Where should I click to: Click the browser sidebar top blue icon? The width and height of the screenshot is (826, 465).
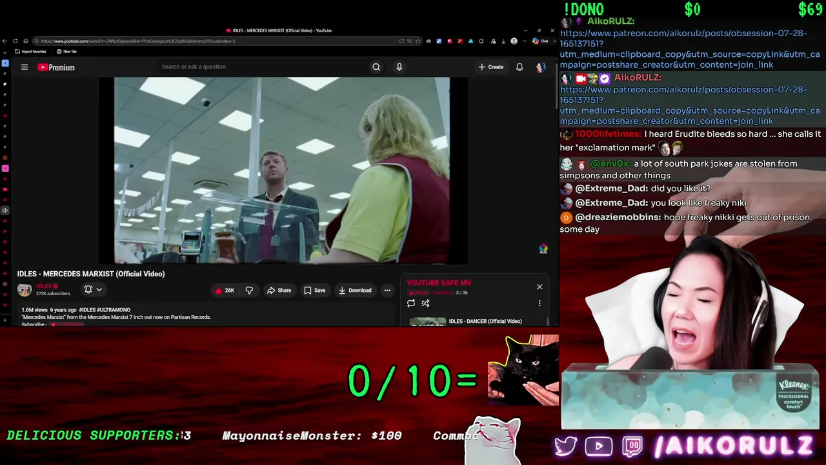(x=5, y=63)
